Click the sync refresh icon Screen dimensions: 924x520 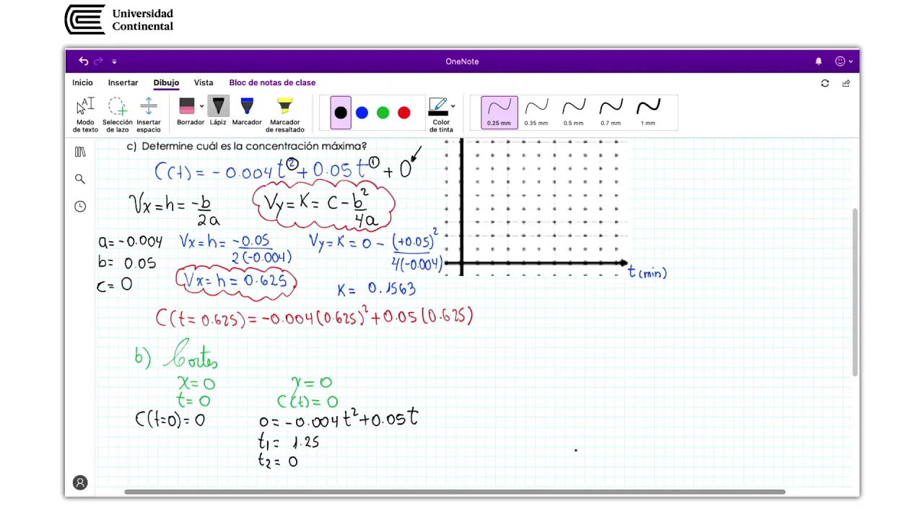[x=825, y=83]
